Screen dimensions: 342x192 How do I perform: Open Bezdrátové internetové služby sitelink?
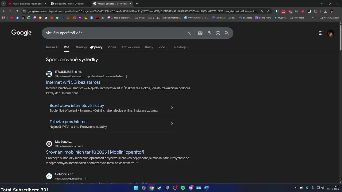[x=77, y=106]
